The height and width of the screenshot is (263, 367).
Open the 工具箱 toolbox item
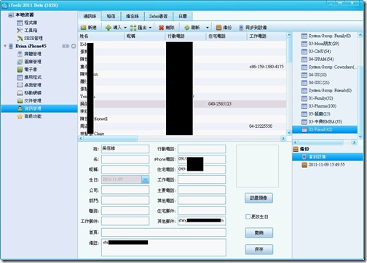(x=27, y=31)
